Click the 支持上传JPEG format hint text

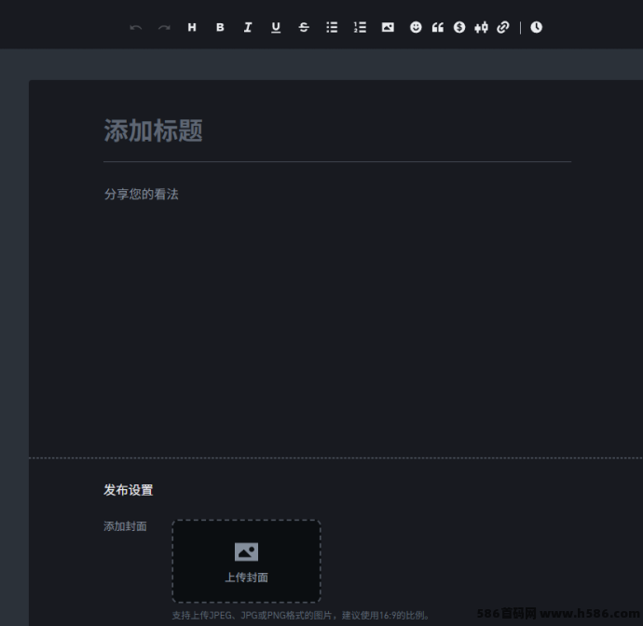(x=301, y=616)
